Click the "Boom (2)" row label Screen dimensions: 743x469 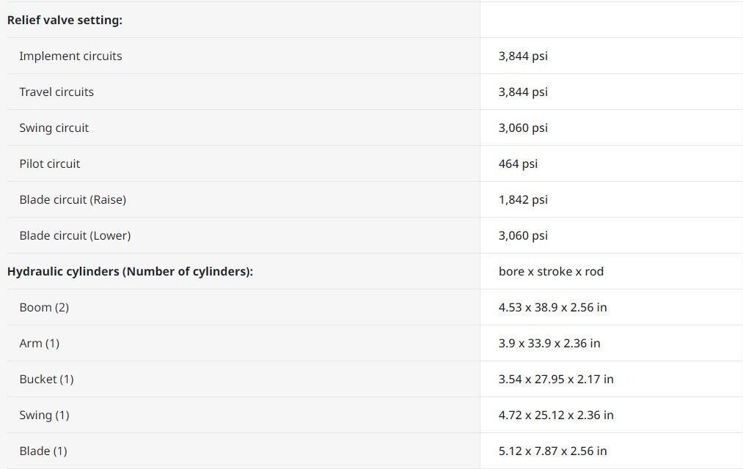pos(44,307)
